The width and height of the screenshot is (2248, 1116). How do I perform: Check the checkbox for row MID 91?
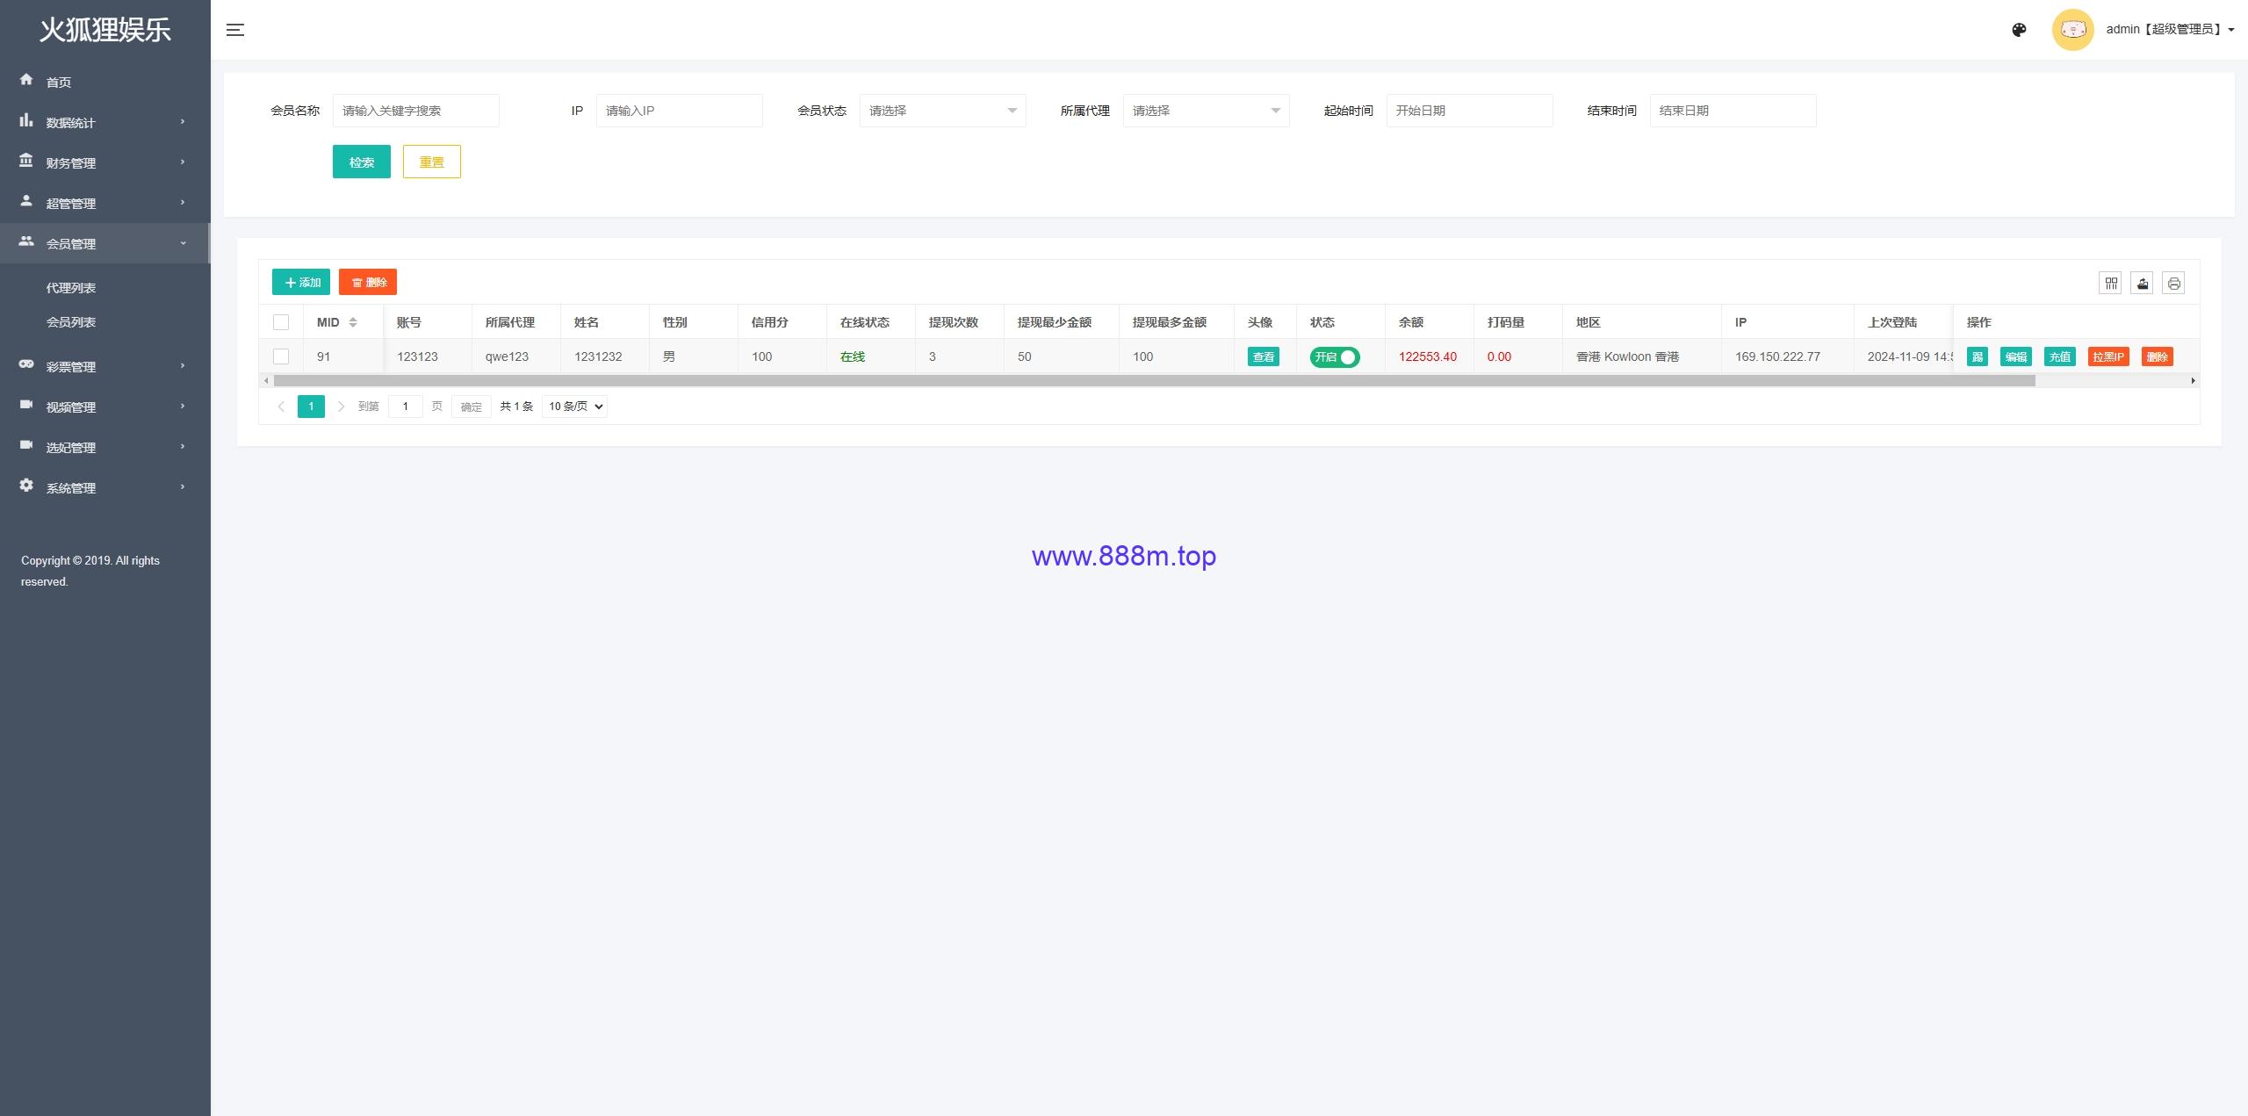(281, 356)
